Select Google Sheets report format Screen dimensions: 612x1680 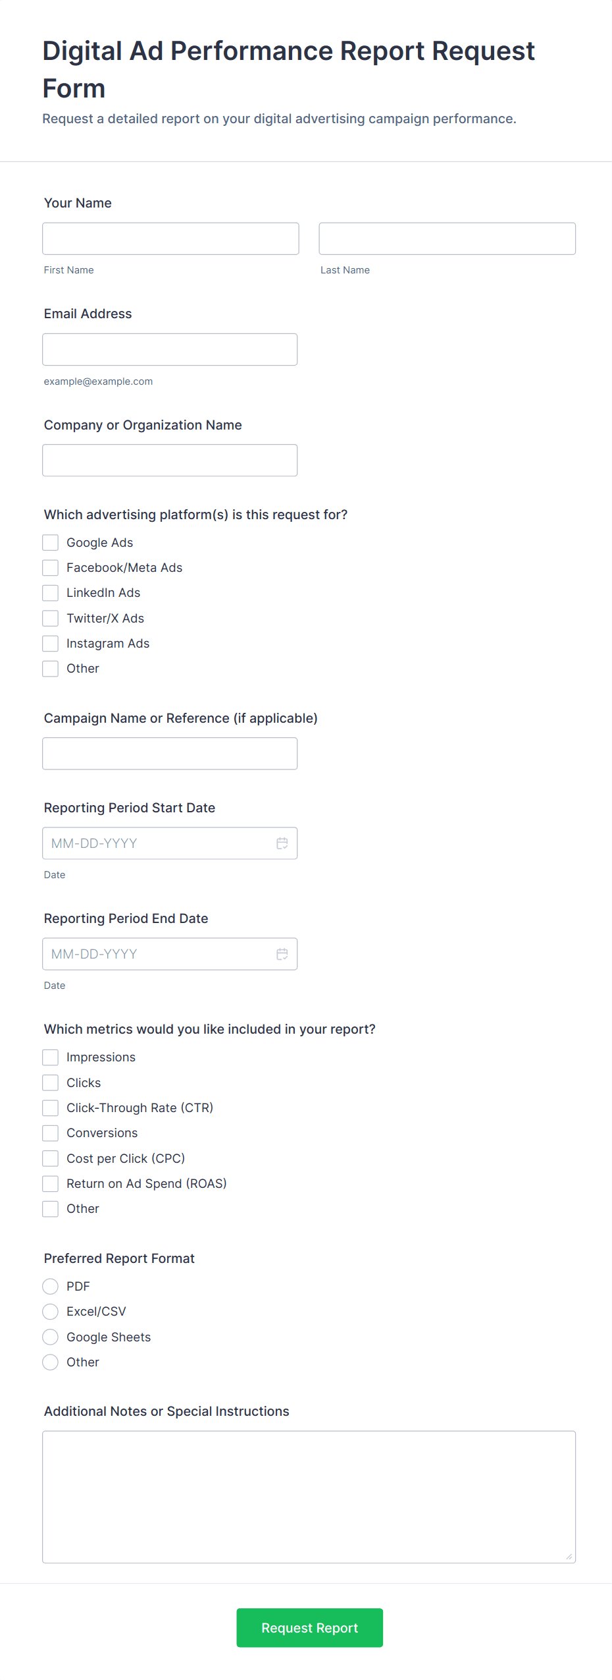50,1337
